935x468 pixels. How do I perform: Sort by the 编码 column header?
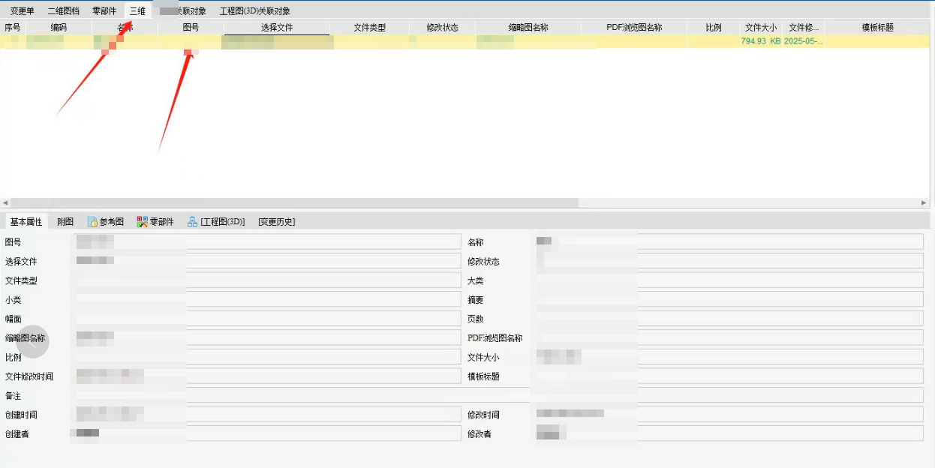[59, 28]
